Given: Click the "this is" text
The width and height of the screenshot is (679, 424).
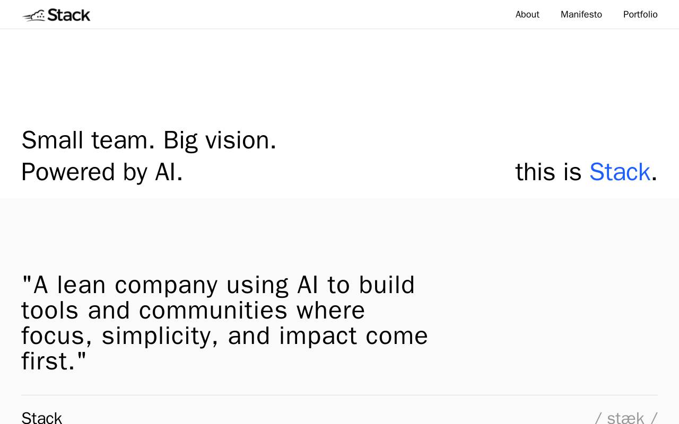Looking at the screenshot, I should click(x=549, y=172).
